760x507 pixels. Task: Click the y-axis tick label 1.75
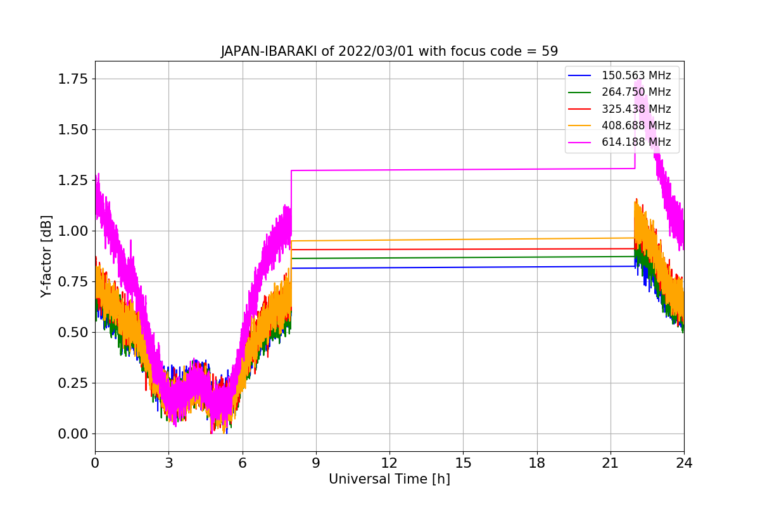[73, 79]
